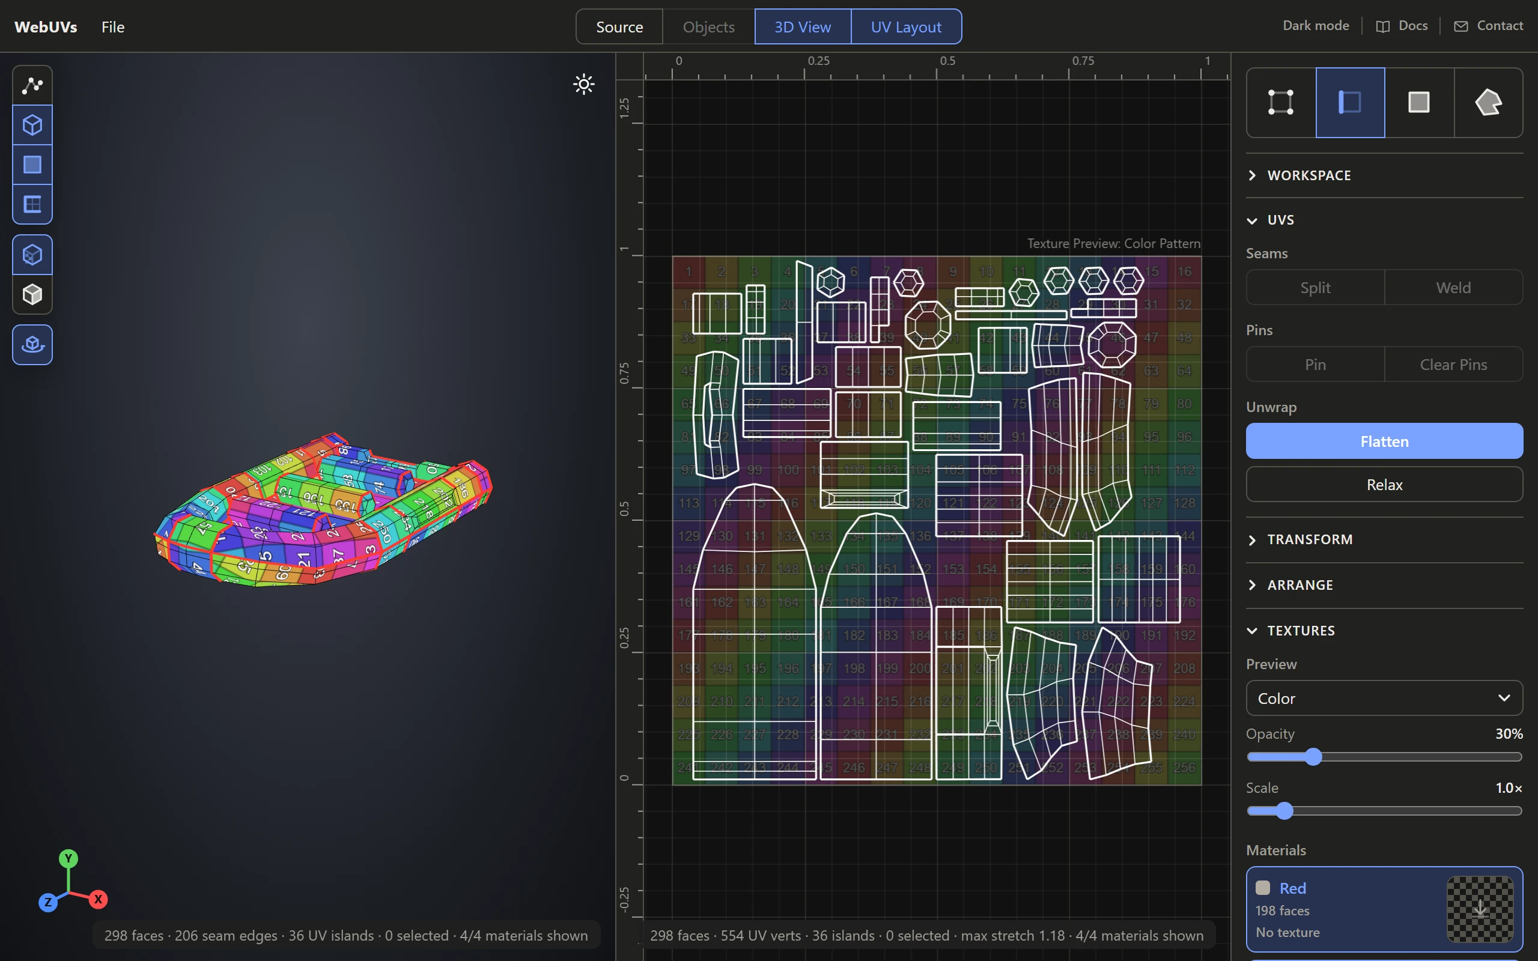Toggle the sun lighting icon in 3D view
This screenshot has height=961, width=1538.
point(583,84)
